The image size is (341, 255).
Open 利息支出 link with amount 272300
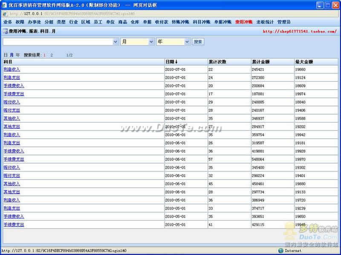pyautogui.click(x=12, y=77)
